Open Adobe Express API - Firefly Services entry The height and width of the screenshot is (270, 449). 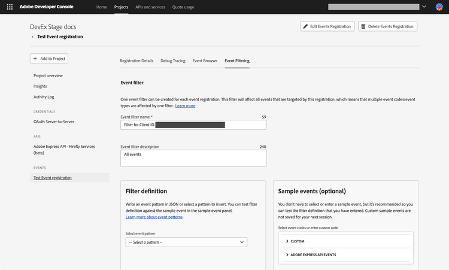pyautogui.click(x=64, y=150)
